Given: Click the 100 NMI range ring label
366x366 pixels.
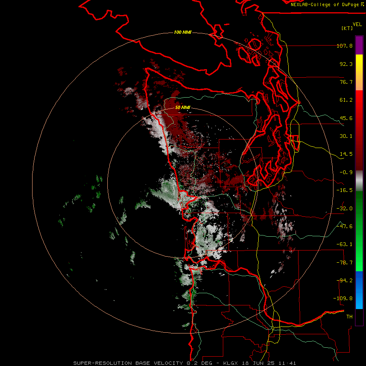Looking at the screenshot, I should (183, 32).
